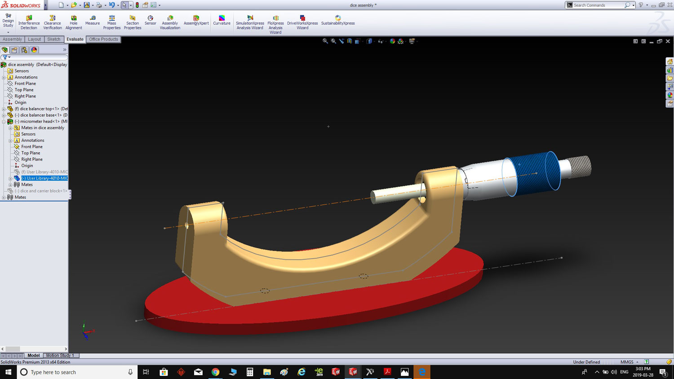This screenshot has height=379, width=674.
Task: Open SolidWorks Resources home tab
Action: [670, 62]
